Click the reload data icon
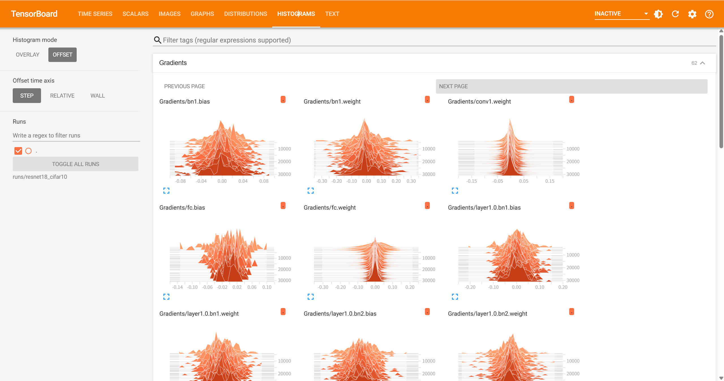724x381 pixels. point(675,14)
